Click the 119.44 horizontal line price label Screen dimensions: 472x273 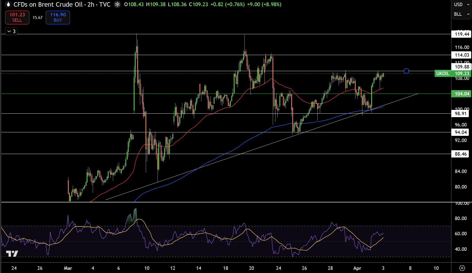click(462, 34)
